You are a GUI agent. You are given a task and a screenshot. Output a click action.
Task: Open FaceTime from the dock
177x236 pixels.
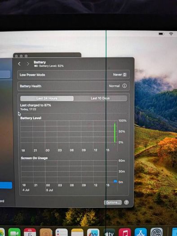point(14,232)
